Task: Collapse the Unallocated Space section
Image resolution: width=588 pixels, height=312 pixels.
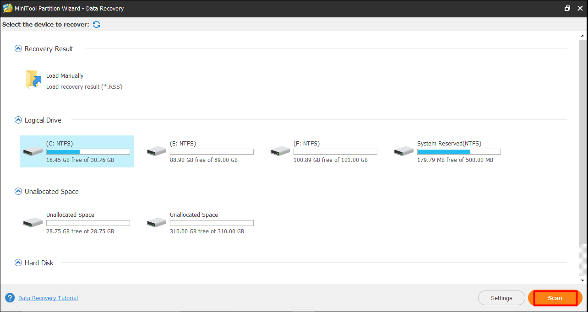Action: (18, 191)
